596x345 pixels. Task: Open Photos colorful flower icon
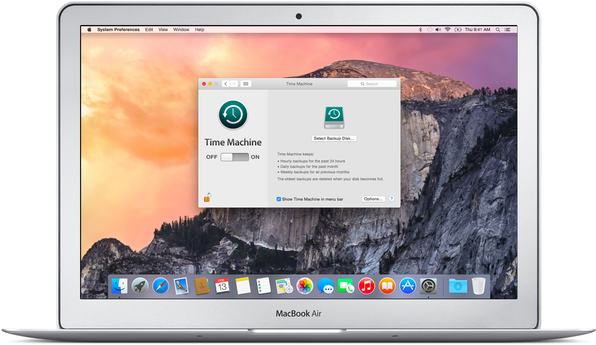tap(305, 286)
